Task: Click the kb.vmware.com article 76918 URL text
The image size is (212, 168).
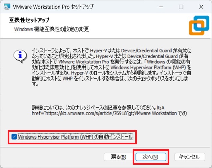Action: [86, 113]
